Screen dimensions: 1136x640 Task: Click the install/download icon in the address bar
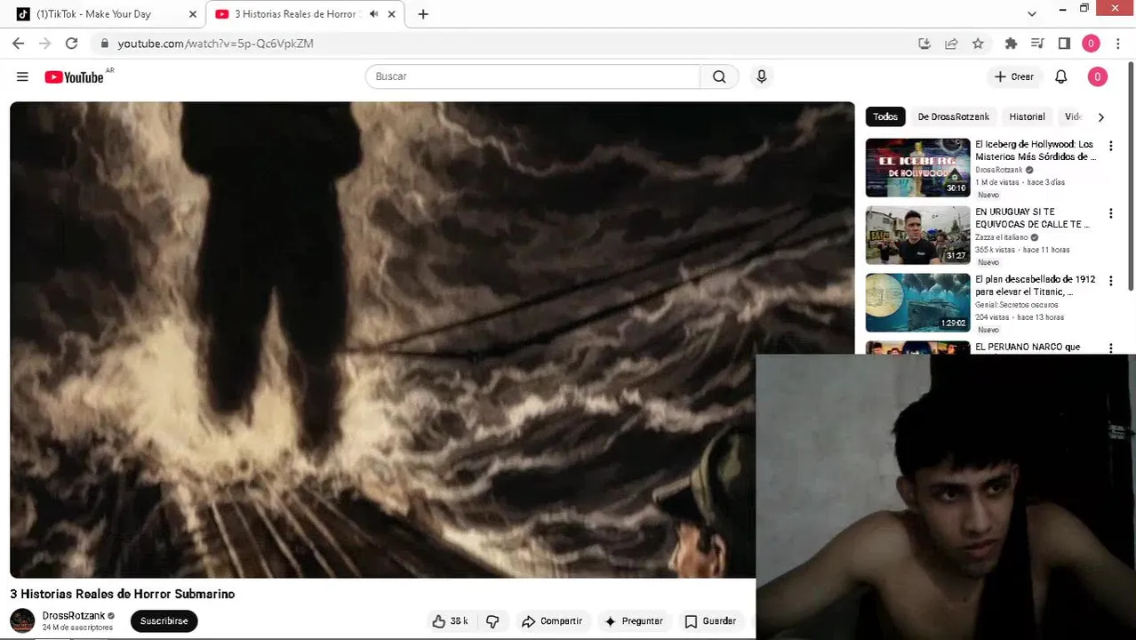click(x=924, y=44)
